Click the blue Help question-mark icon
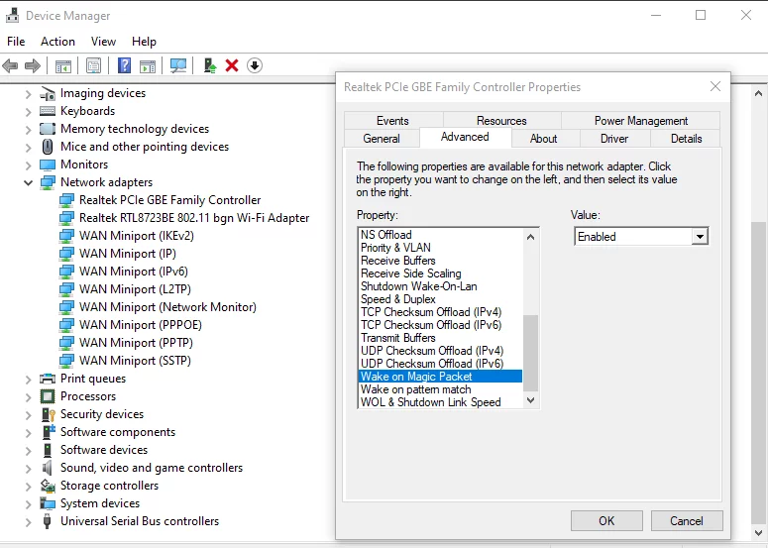This screenshot has height=548, width=768. tap(125, 65)
